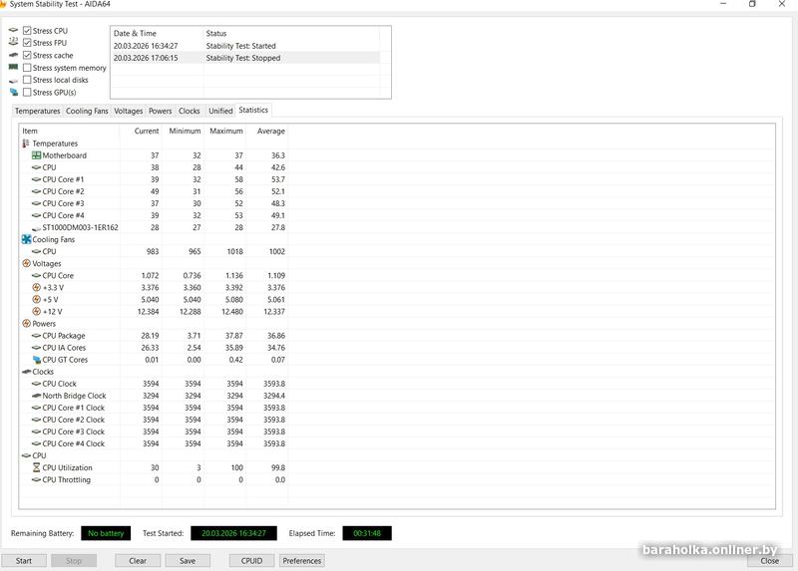Go to the Powers tab
This screenshot has height=571, width=798.
(x=161, y=111)
